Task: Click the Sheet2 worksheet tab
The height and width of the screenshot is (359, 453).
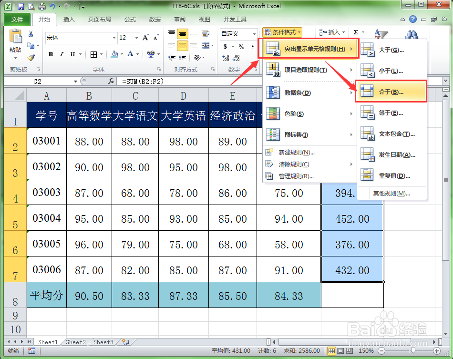Action: (76, 342)
